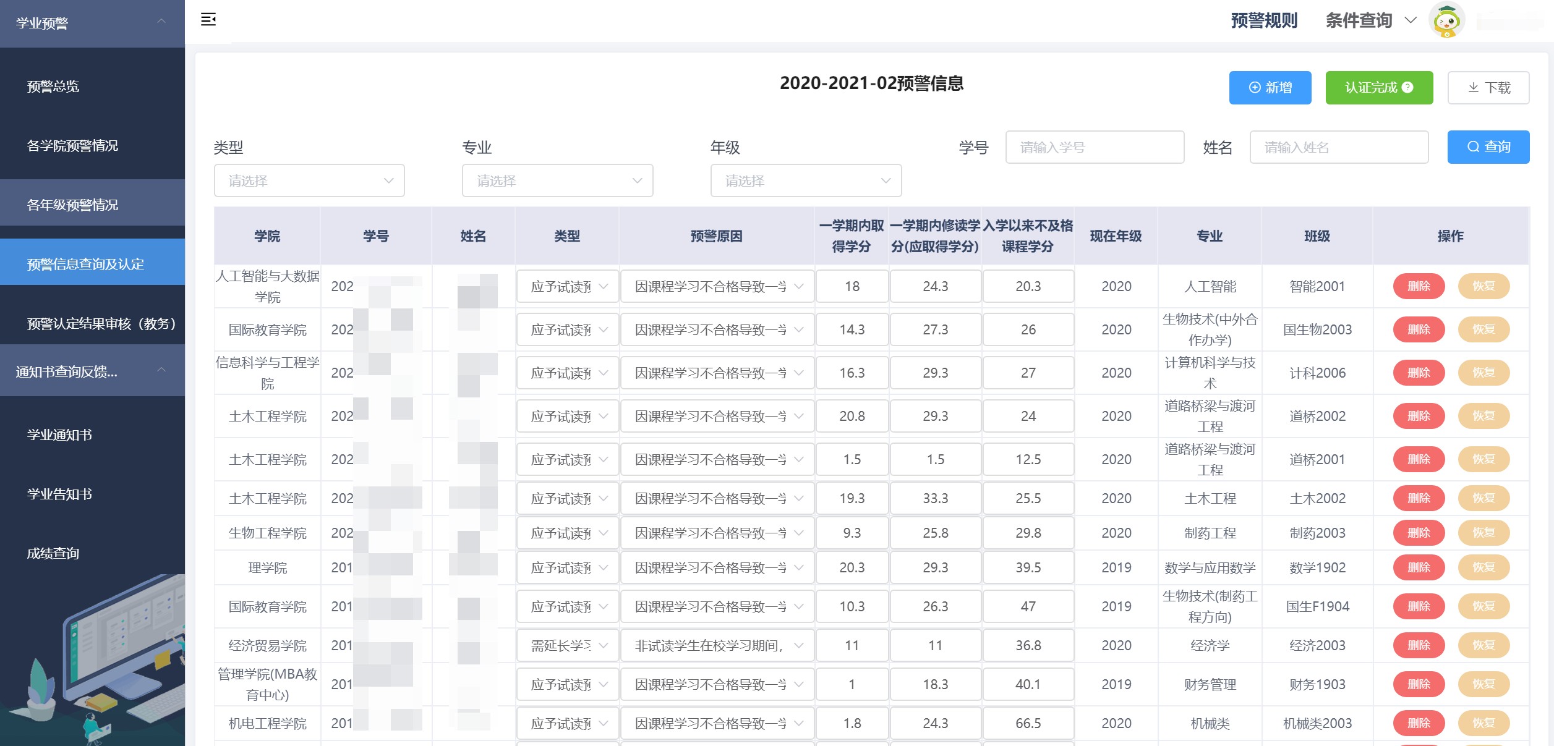Click the sidebar collapse hamburger icon
1554x746 pixels.
point(208,20)
